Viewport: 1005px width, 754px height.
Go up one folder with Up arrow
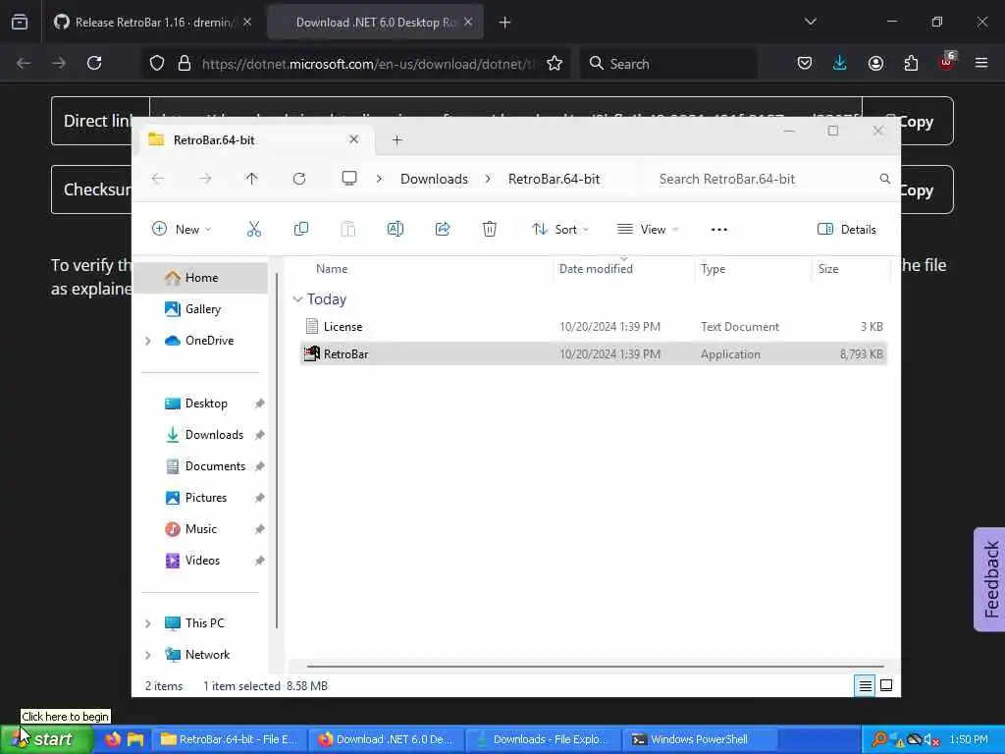[252, 179]
